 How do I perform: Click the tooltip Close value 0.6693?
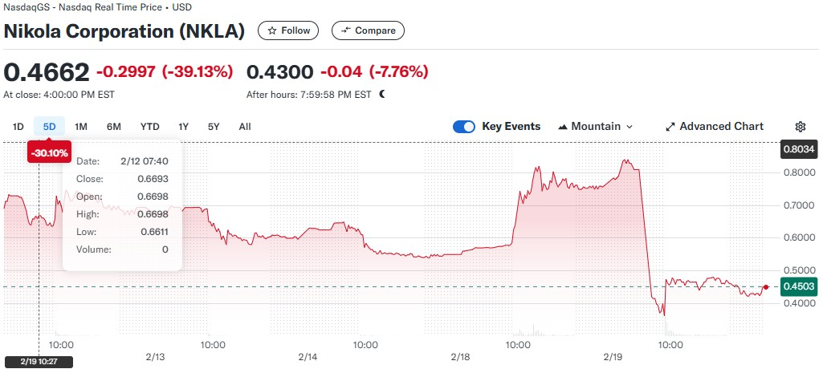153,179
